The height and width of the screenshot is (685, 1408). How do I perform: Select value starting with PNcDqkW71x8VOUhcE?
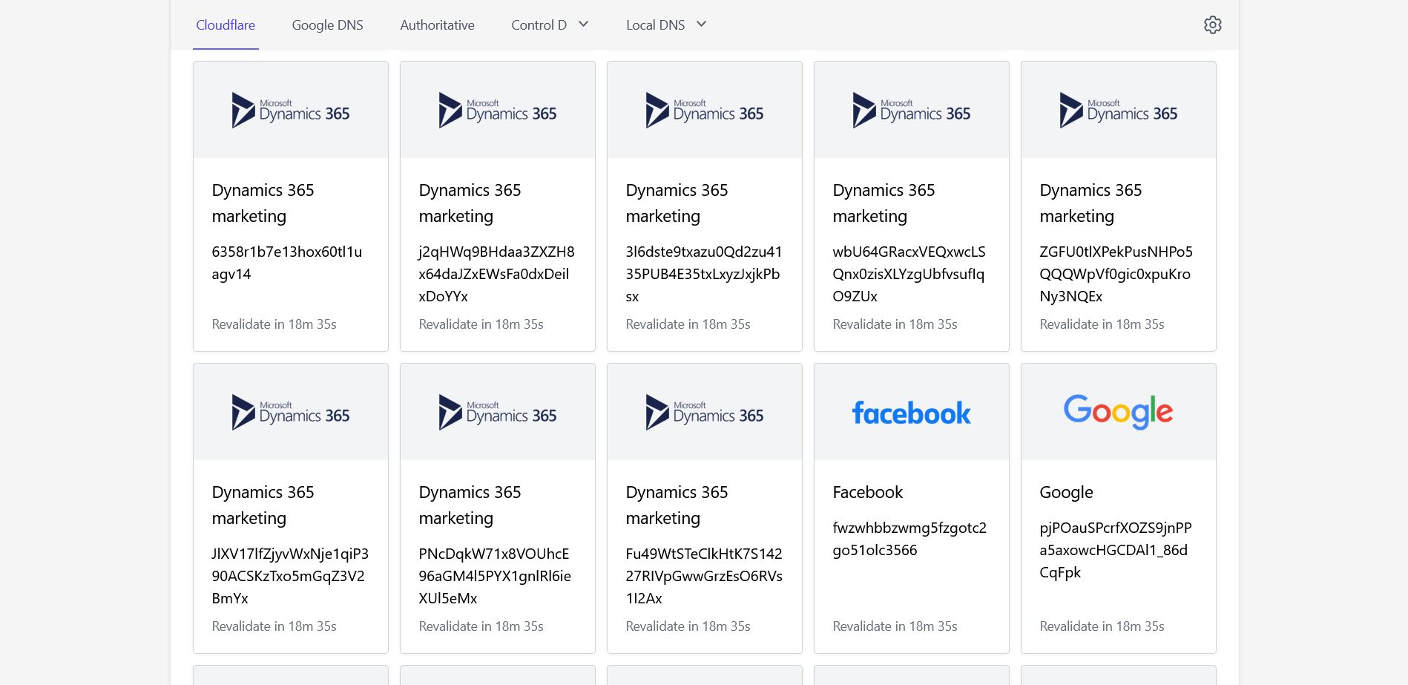(x=495, y=576)
